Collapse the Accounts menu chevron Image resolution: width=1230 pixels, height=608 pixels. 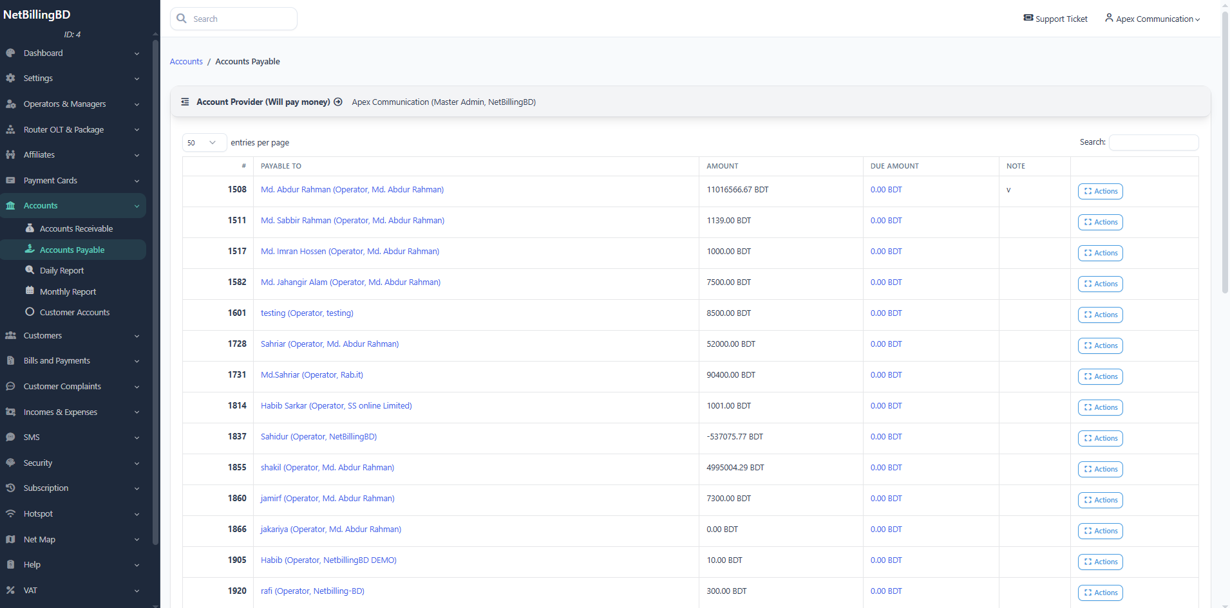pos(137,206)
